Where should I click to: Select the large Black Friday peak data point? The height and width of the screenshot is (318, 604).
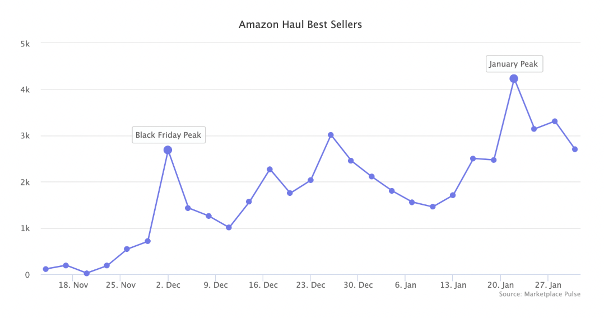tap(168, 150)
